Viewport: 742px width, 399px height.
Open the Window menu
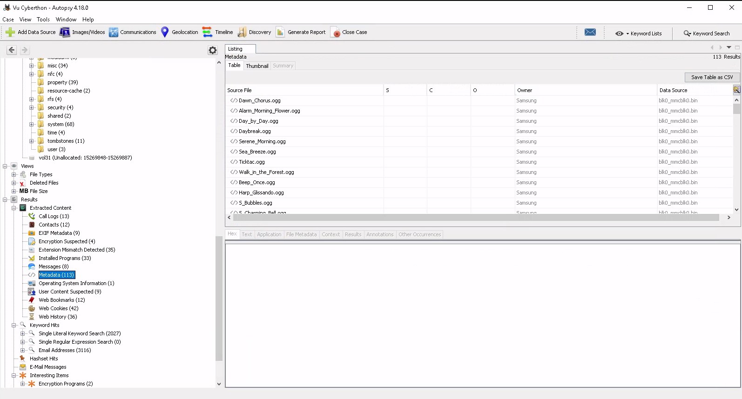click(x=66, y=20)
